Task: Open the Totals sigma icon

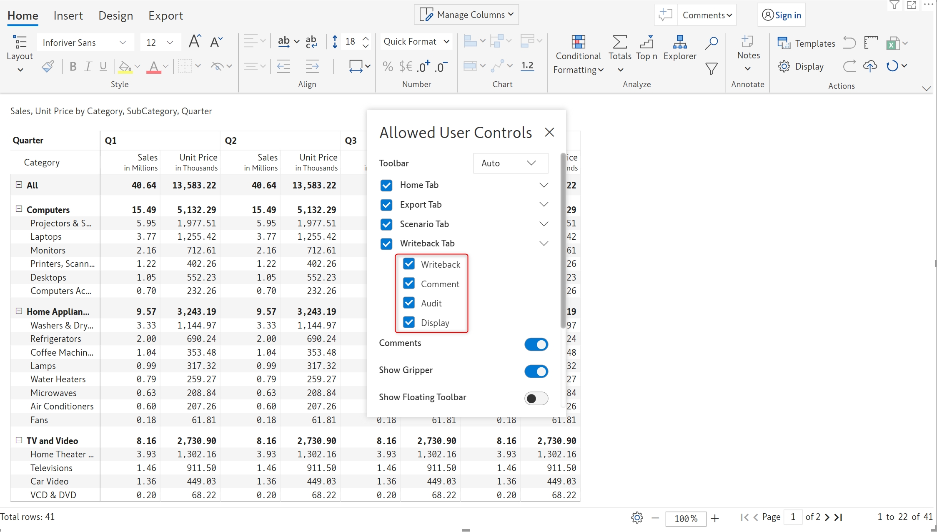Action: (x=619, y=42)
